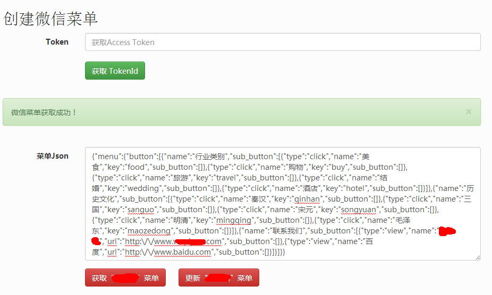Click the word travel in the JSON
The width and height of the screenshot is (492, 295).
click(x=226, y=178)
